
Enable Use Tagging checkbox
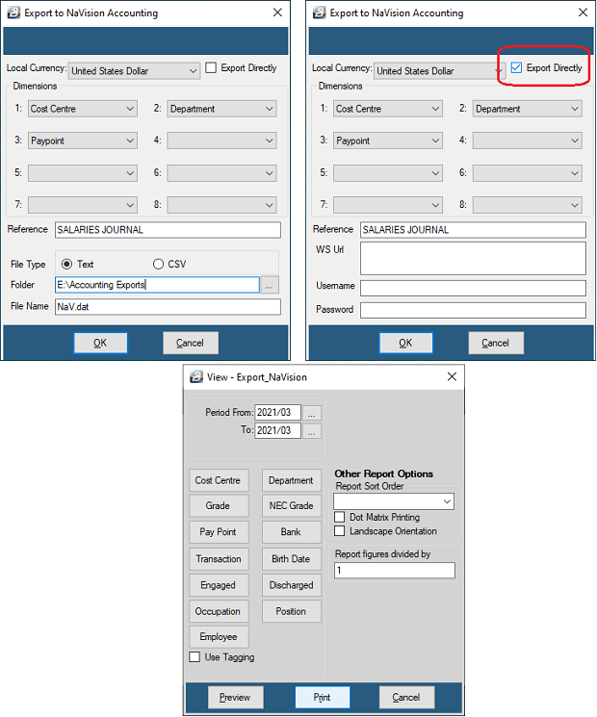click(x=195, y=657)
